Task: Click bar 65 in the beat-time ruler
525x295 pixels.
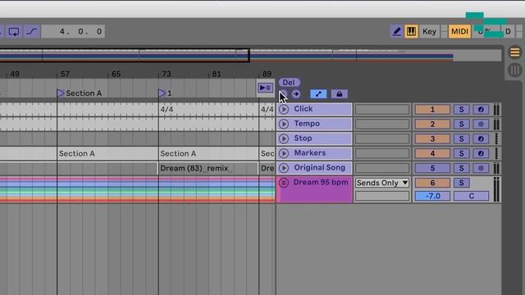Action: point(116,74)
